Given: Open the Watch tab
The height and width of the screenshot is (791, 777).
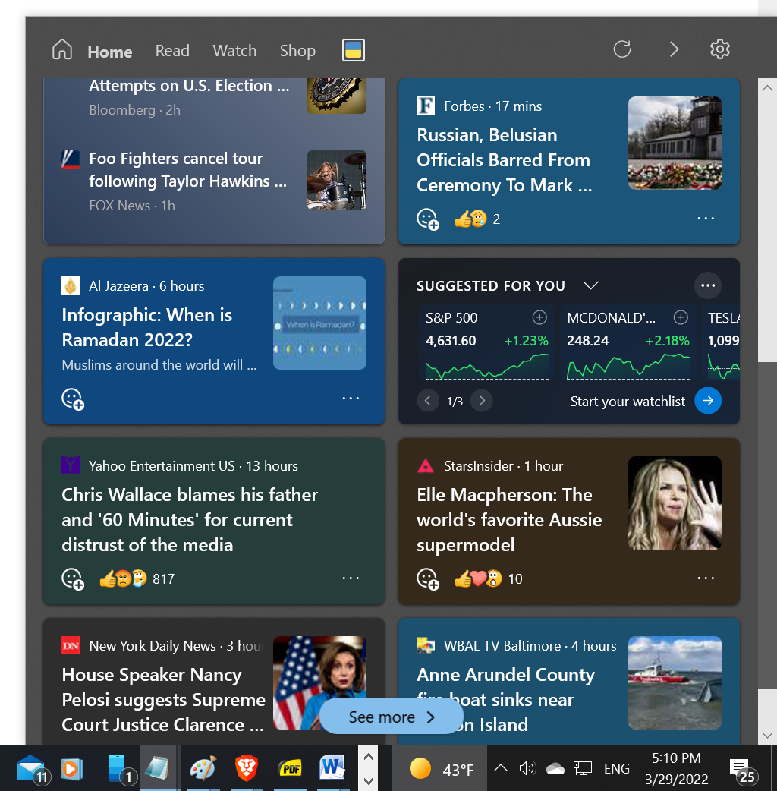Looking at the screenshot, I should click(x=234, y=51).
